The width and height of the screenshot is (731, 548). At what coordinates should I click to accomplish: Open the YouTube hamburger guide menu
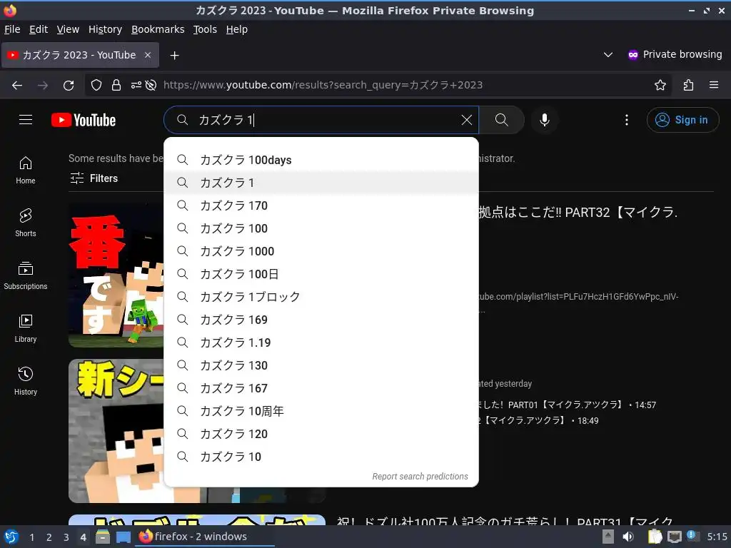point(26,120)
